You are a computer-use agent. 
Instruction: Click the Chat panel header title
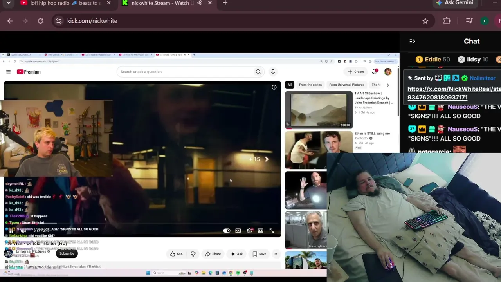(472, 41)
